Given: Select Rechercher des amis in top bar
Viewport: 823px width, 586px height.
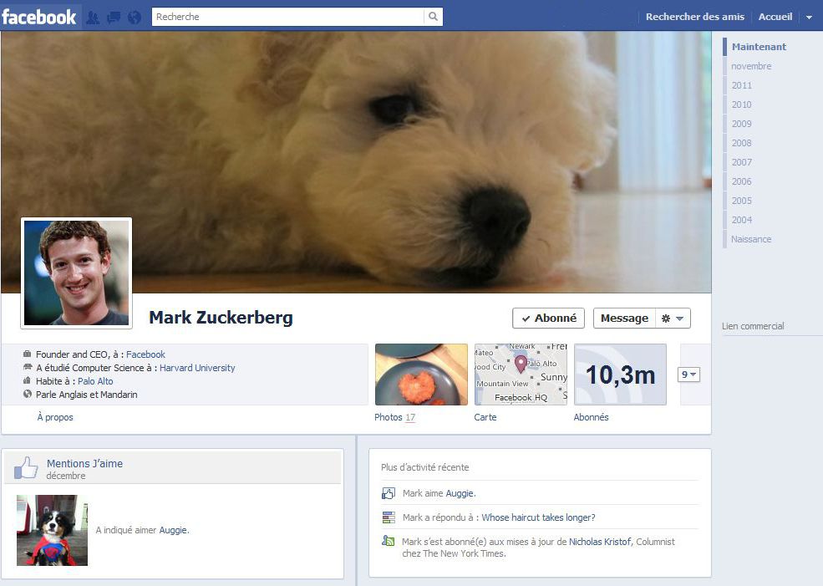Looking at the screenshot, I should (695, 17).
